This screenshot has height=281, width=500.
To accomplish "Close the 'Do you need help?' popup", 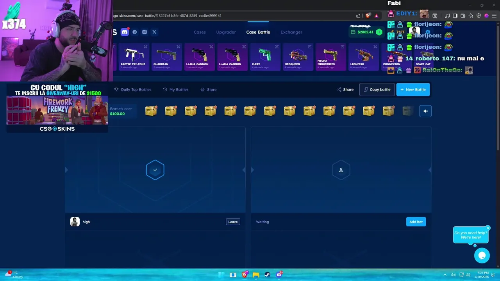I will 488,228.
